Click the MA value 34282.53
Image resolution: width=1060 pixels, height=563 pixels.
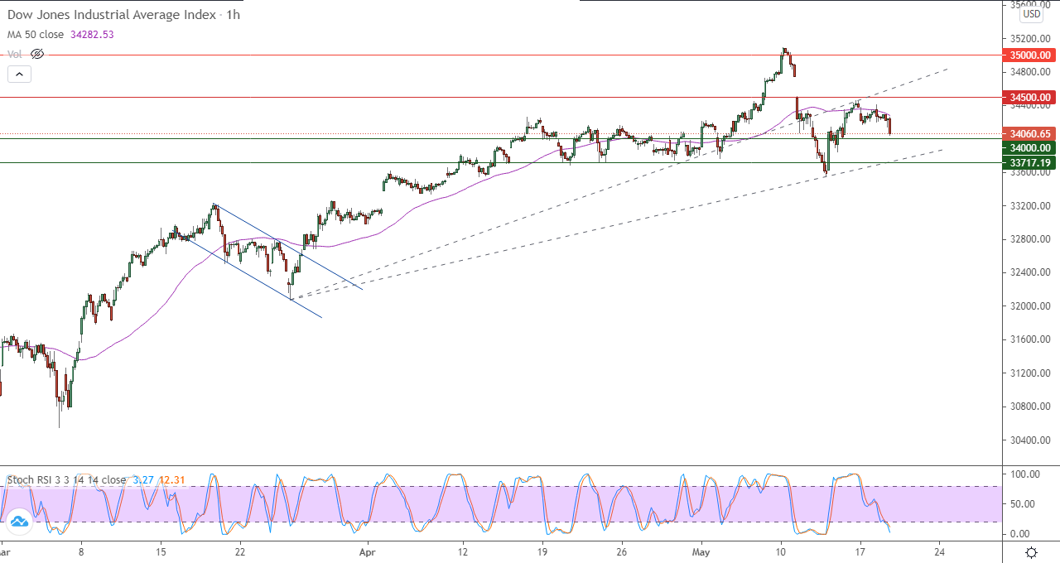[x=93, y=35]
